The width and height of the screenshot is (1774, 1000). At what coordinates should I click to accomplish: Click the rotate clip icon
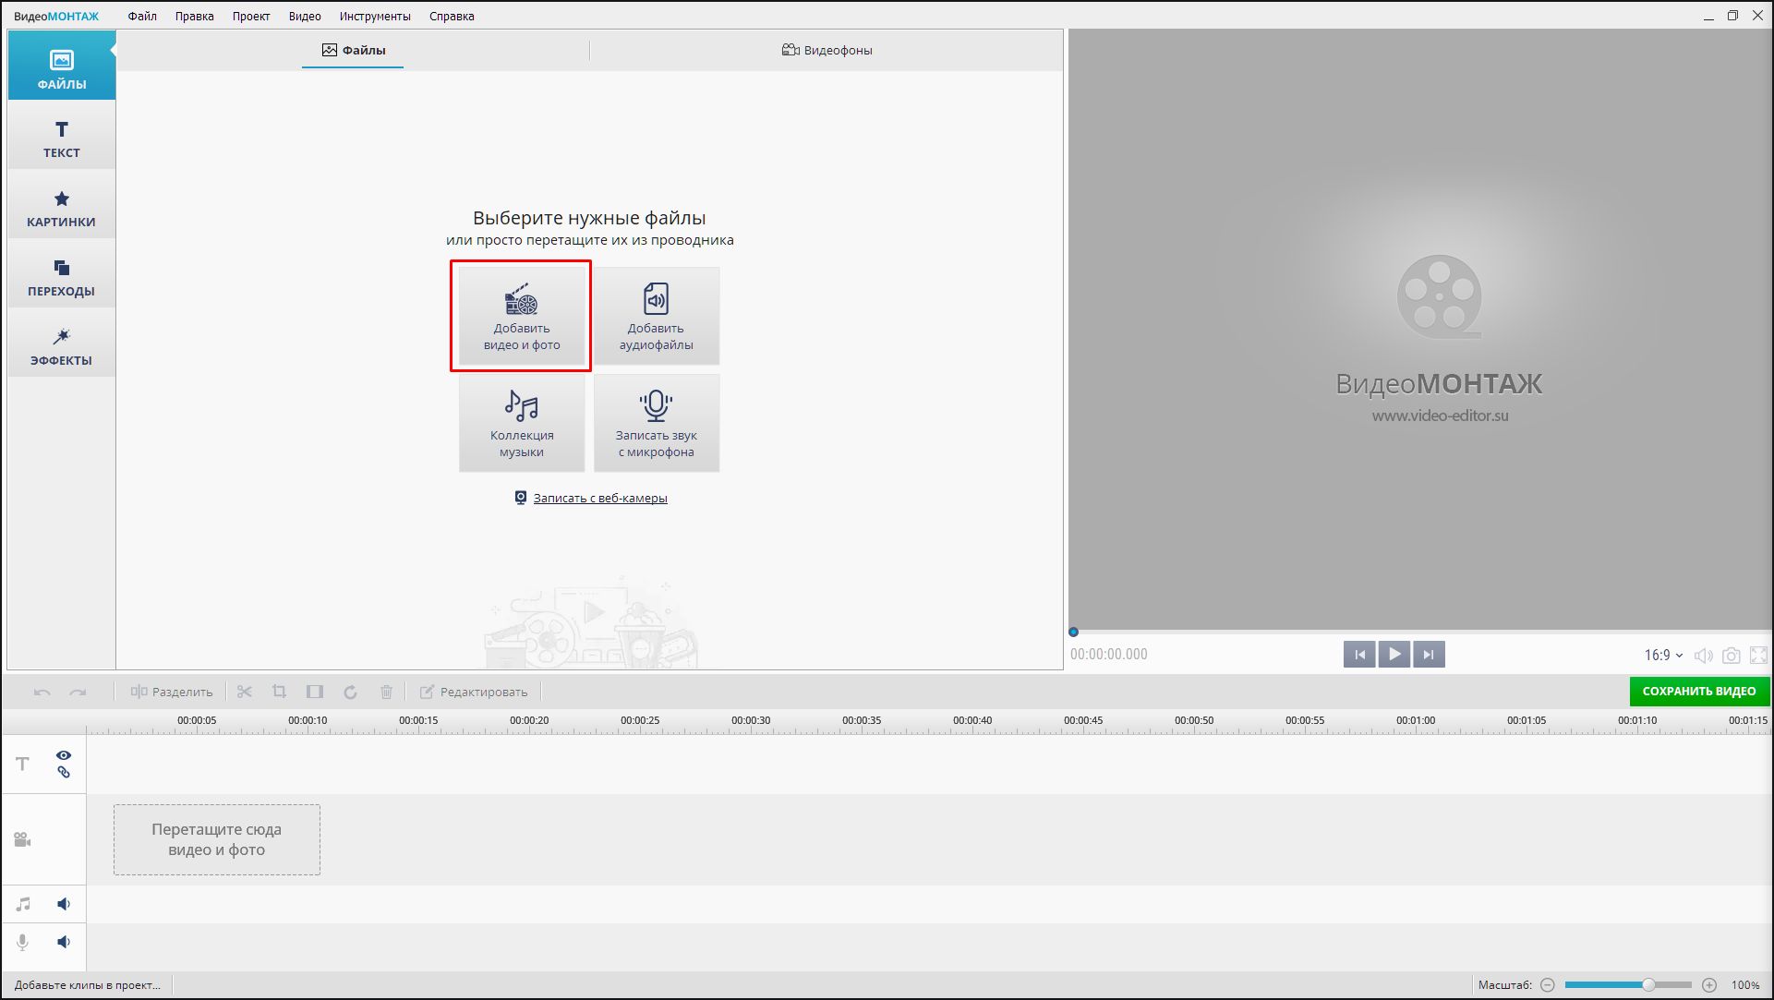tap(350, 692)
